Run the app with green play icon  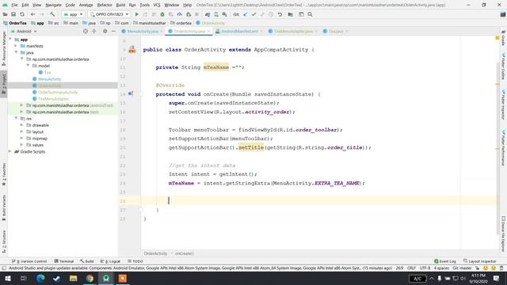pos(137,14)
